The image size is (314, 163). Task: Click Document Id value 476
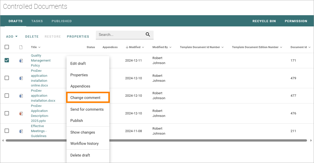click(x=293, y=113)
